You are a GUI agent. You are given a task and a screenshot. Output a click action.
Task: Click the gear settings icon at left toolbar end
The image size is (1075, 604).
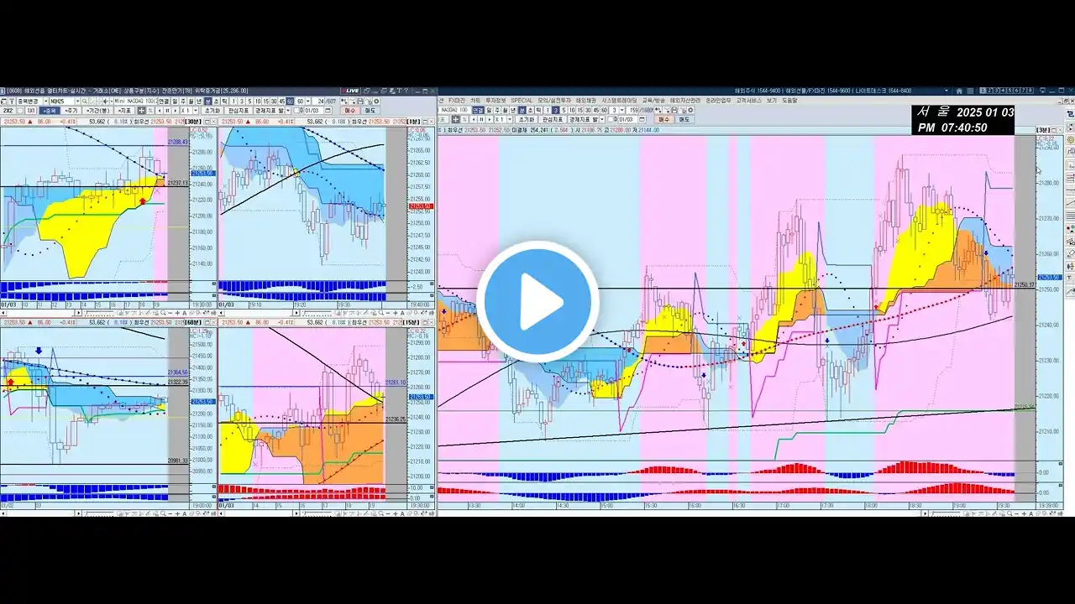coord(376,101)
